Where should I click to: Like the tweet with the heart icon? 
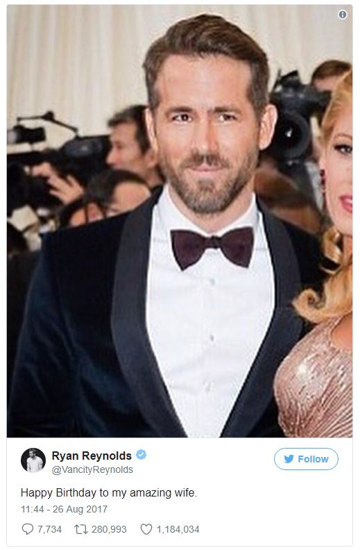click(x=146, y=529)
